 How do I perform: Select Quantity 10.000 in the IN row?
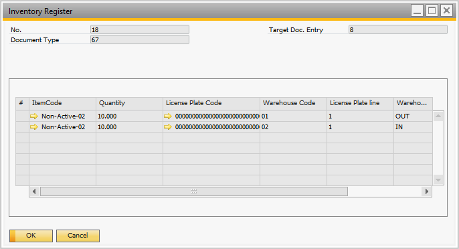[x=129, y=127]
